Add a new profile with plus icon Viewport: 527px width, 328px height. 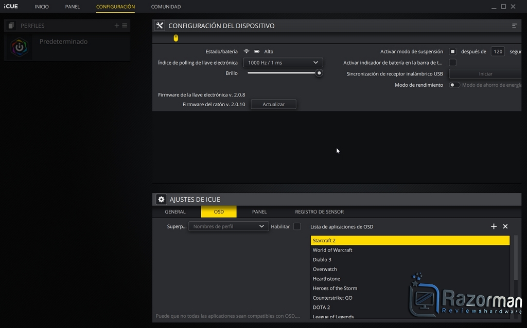[117, 26]
